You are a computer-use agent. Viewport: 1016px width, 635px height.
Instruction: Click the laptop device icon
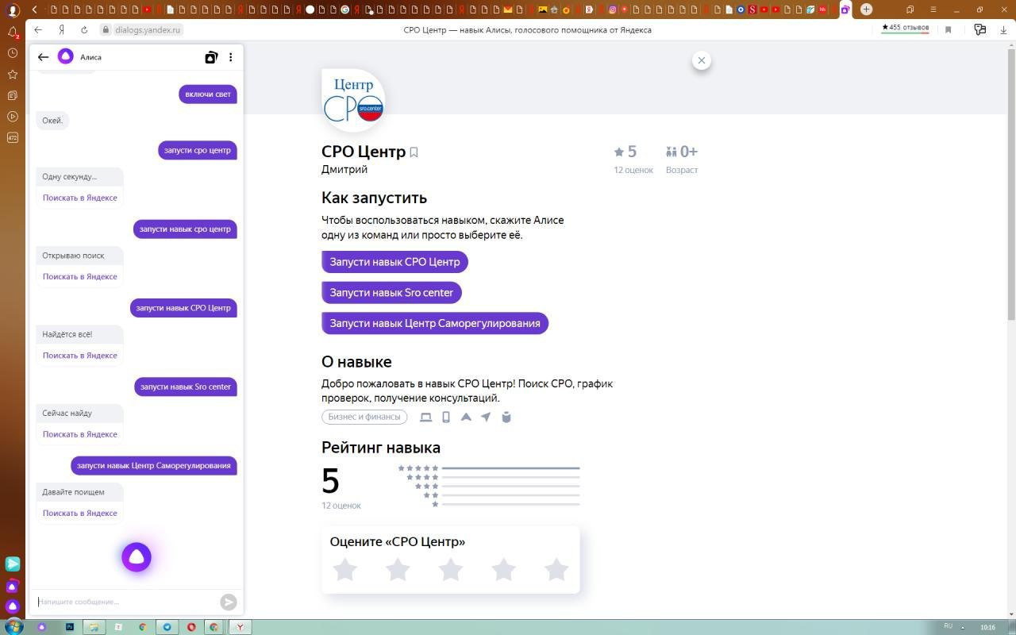pyautogui.click(x=425, y=417)
